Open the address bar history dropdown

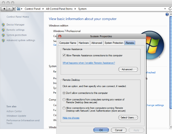pyautogui.click(x=165, y=9)
